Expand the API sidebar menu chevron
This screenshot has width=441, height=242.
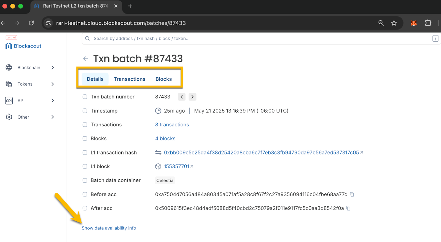coord(53,101)
